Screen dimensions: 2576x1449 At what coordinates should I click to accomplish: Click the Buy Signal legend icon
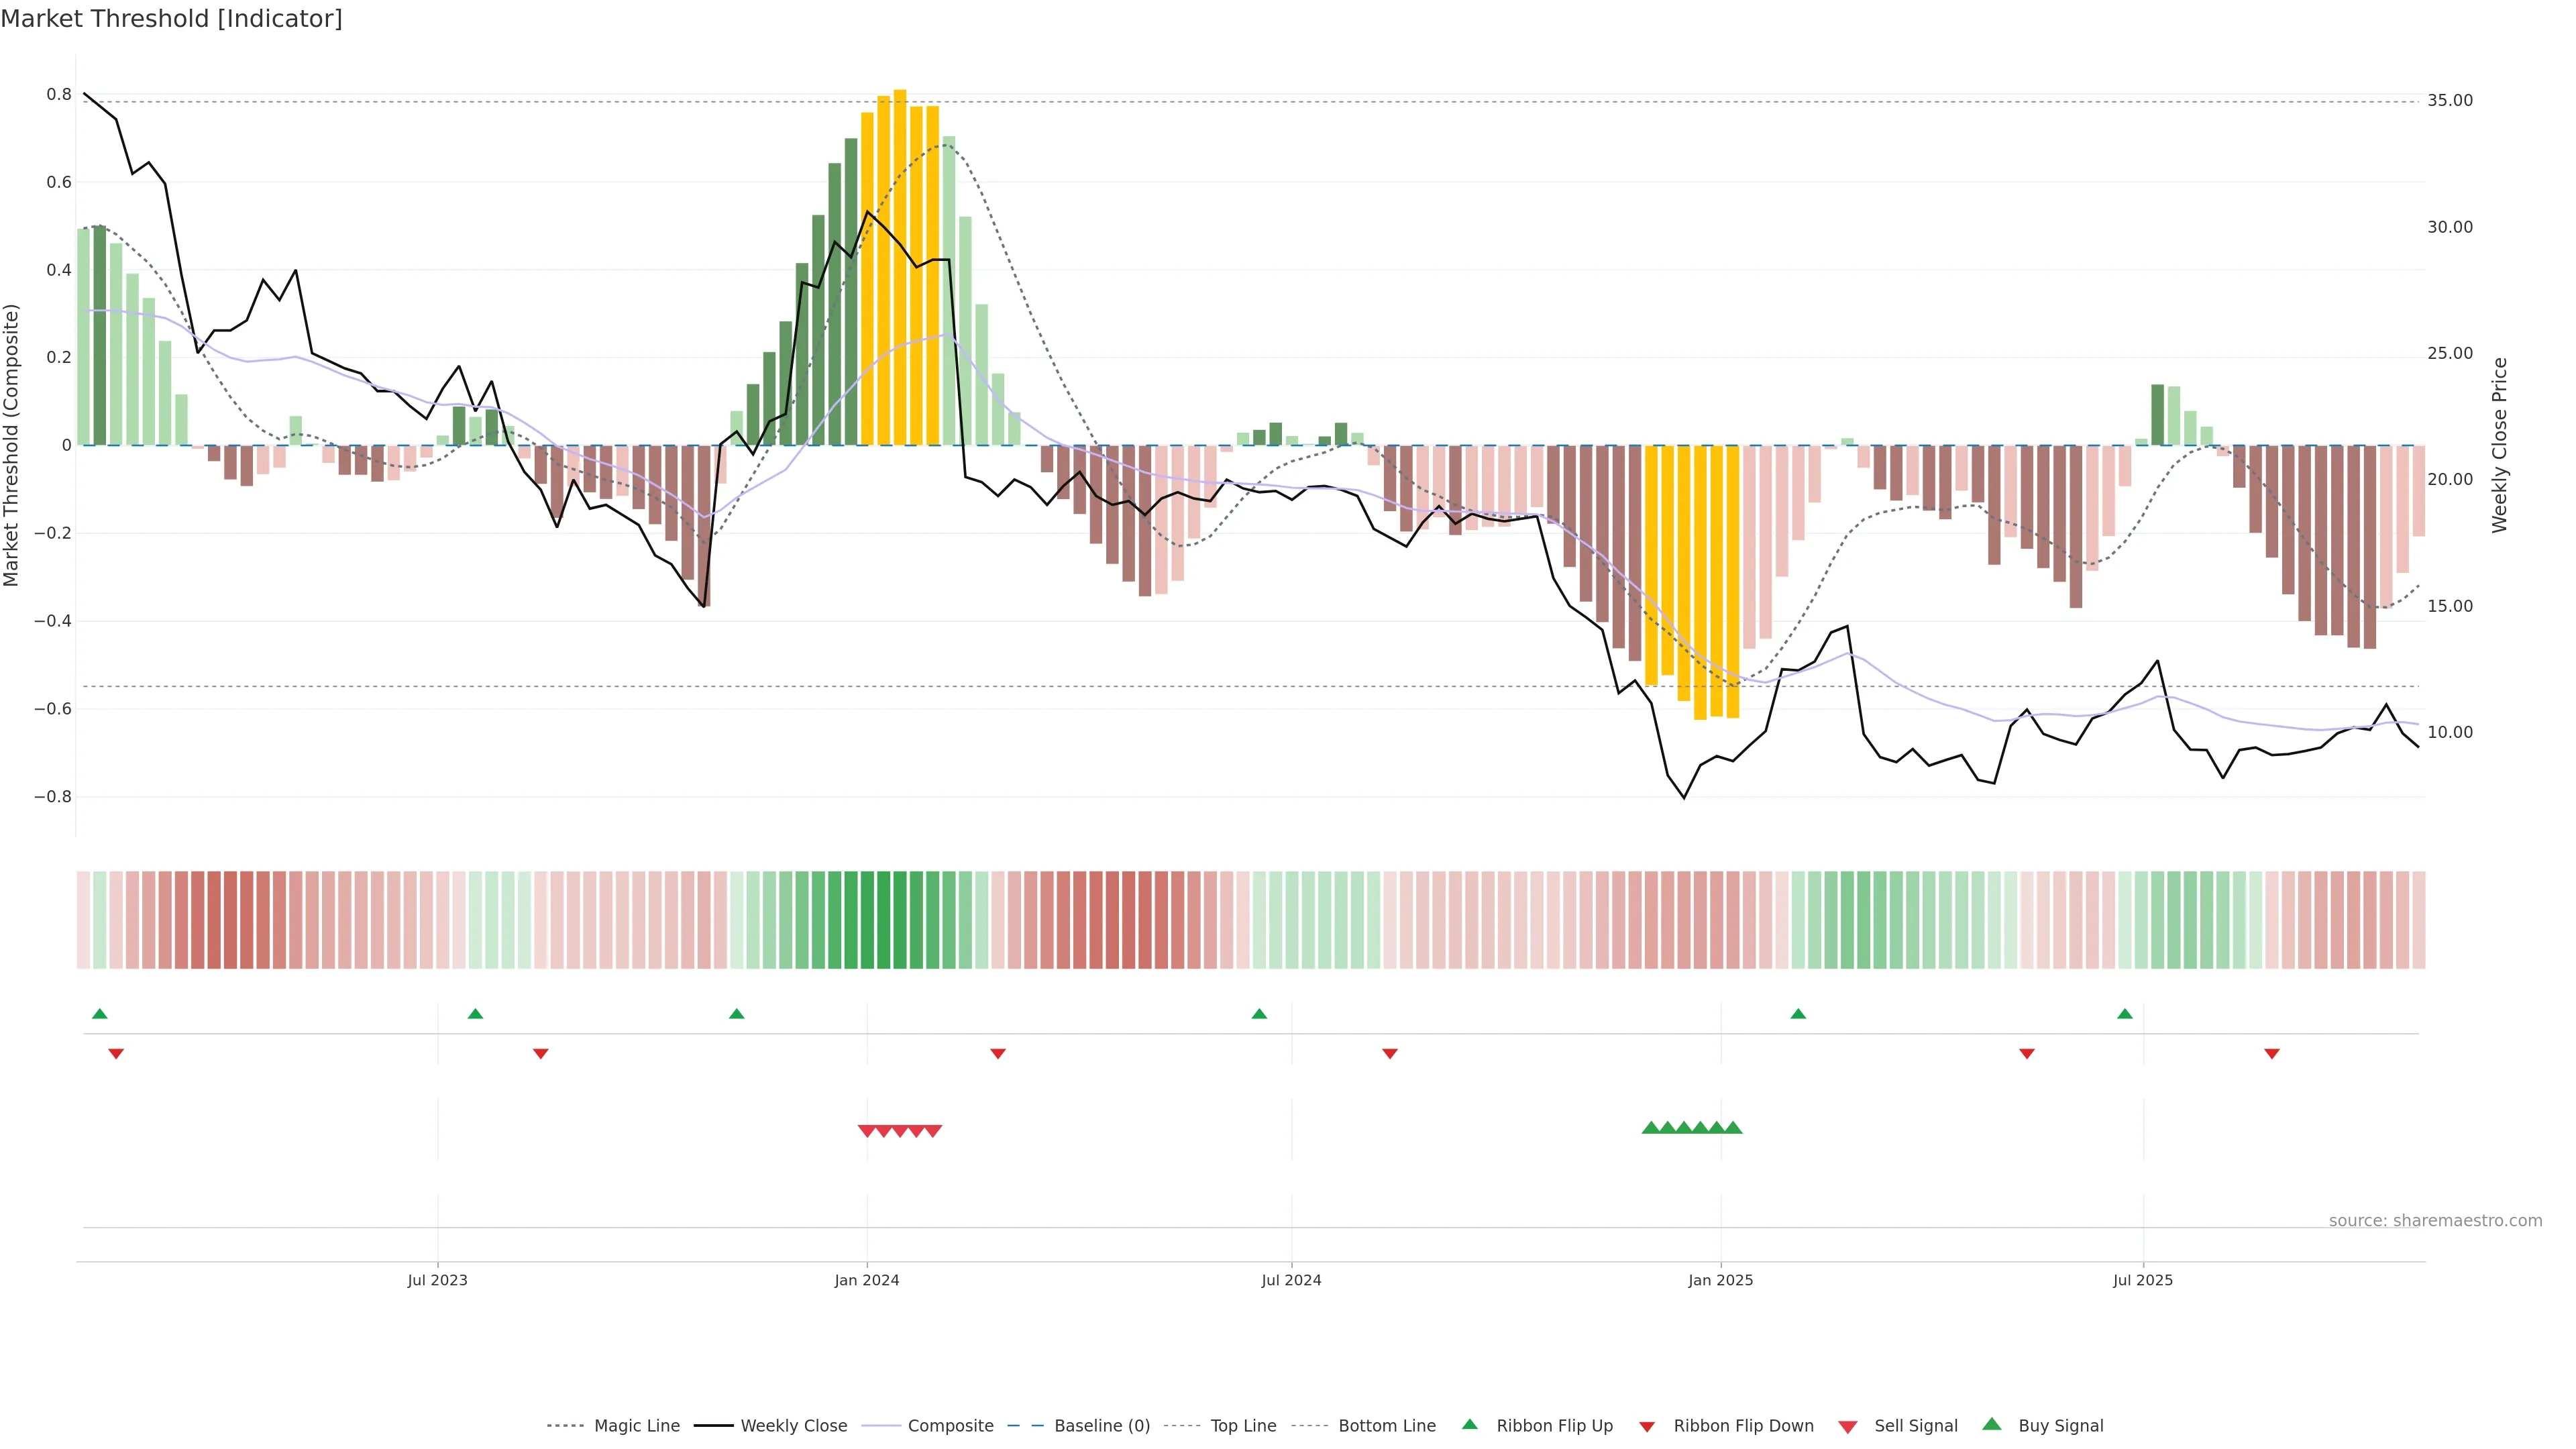tap(1991, 1424)
